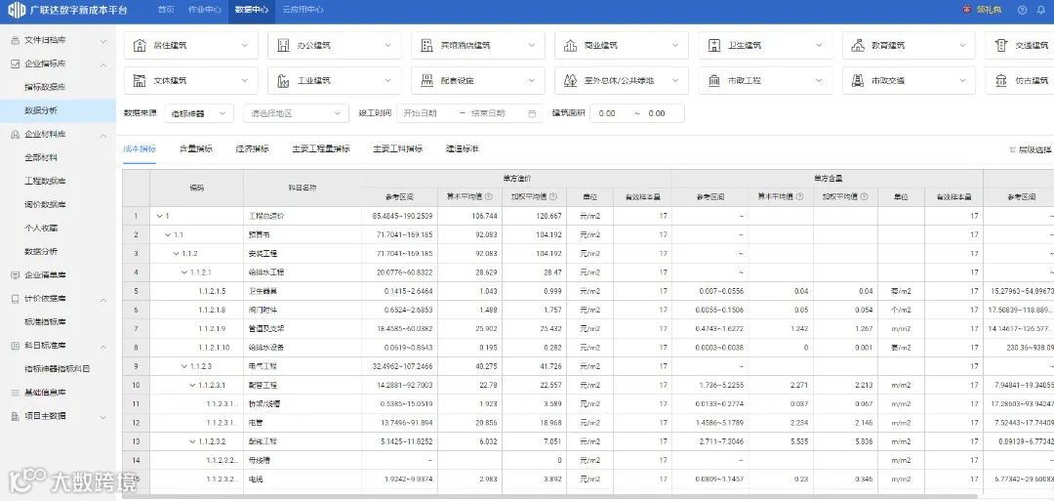Open the 数据来源 指标神器 combo box
This screenshot has width=1054, height=501.
click(199, 113)
